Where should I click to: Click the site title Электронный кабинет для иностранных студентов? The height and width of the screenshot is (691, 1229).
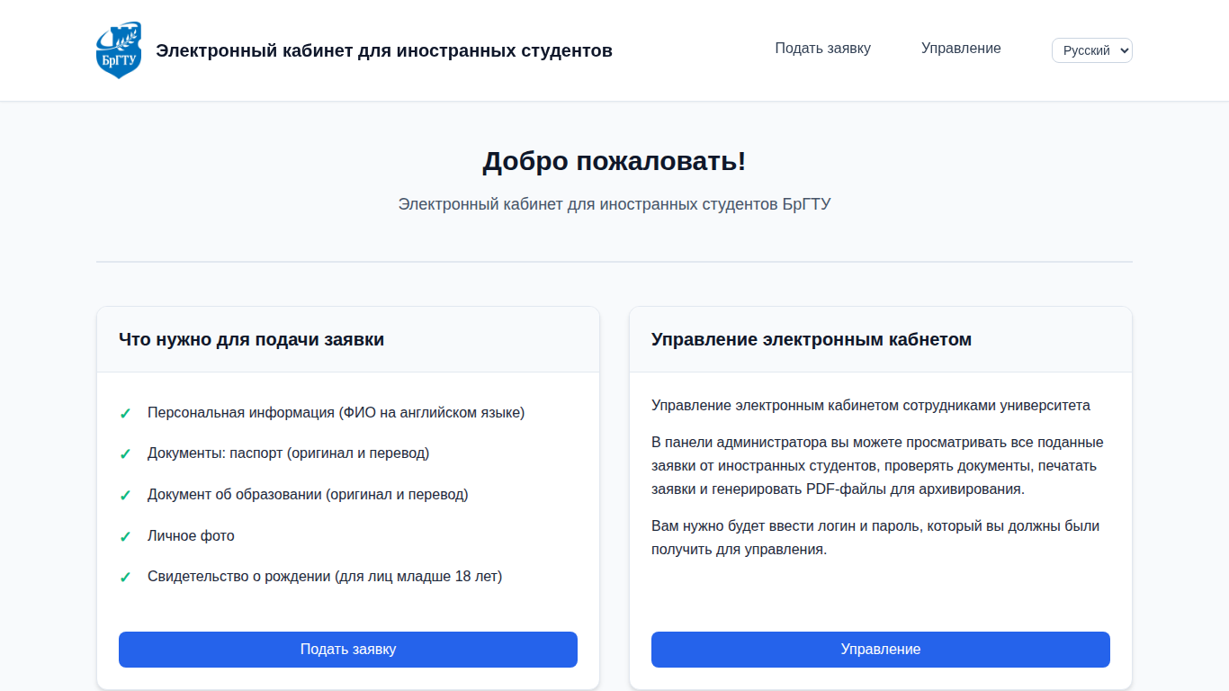(384, 50)
